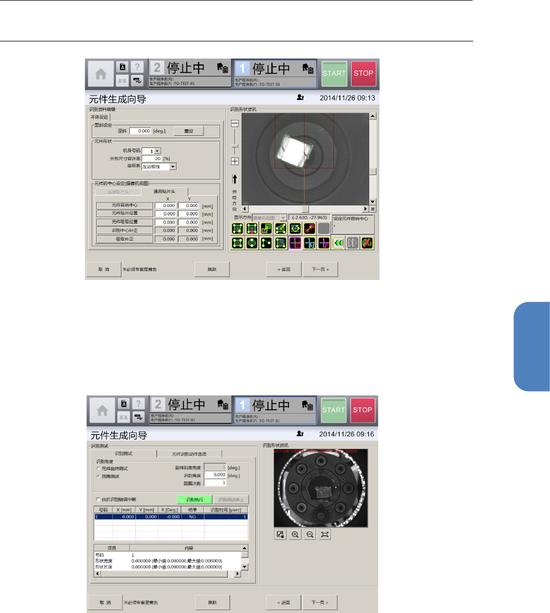
Task: Click the camera view horizontal scrollbar thumb
Action: (x=305, y=209)
